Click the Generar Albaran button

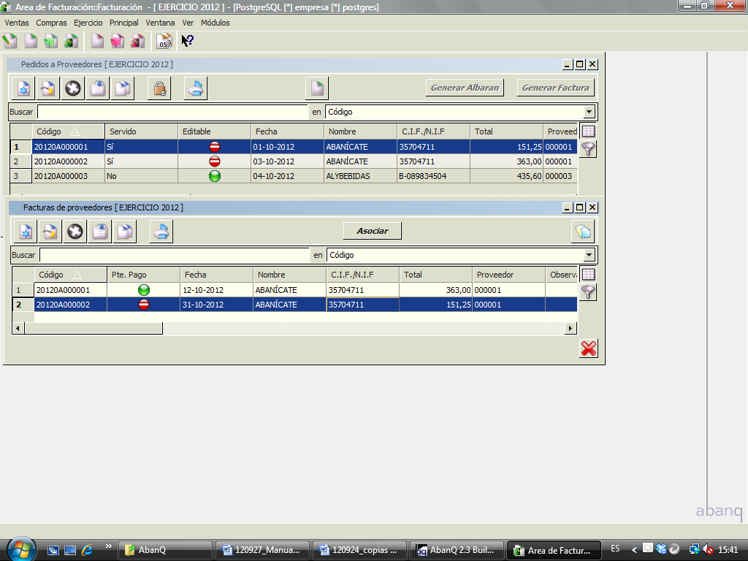pyautogui.click(x=465, y=88)
